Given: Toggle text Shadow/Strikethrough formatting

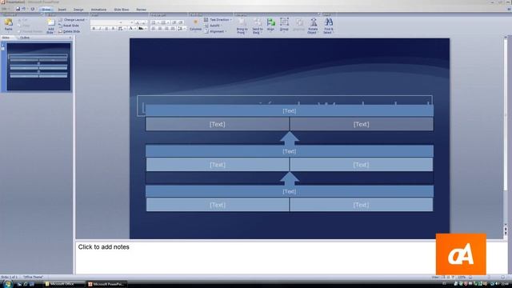Looking at the screenshot, I should [x=113, y=29].
